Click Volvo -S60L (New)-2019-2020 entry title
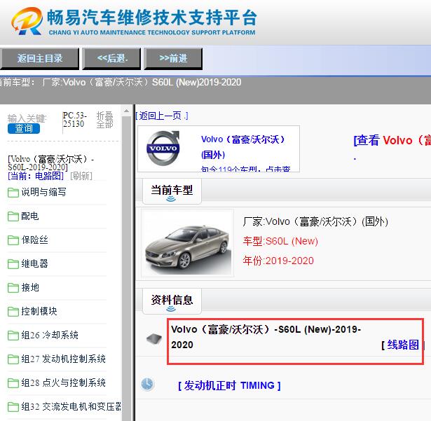The image size is (431, 421). point(266,337)
